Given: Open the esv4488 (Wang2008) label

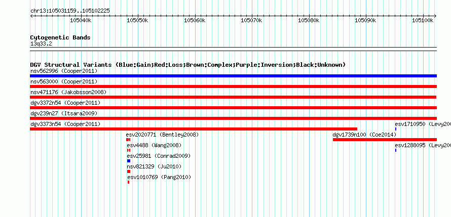Looking at the screenshot, I should (x=154, y=145).
